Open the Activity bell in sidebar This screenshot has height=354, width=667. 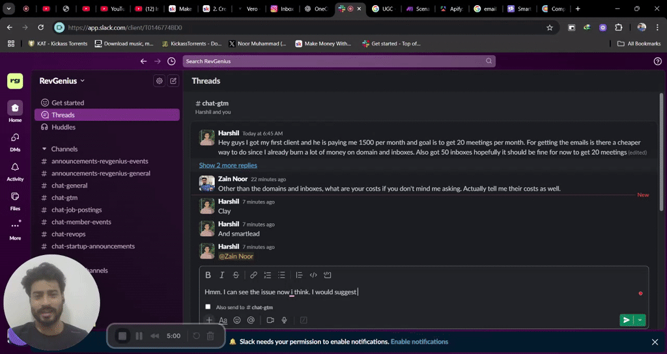(15, 168)
